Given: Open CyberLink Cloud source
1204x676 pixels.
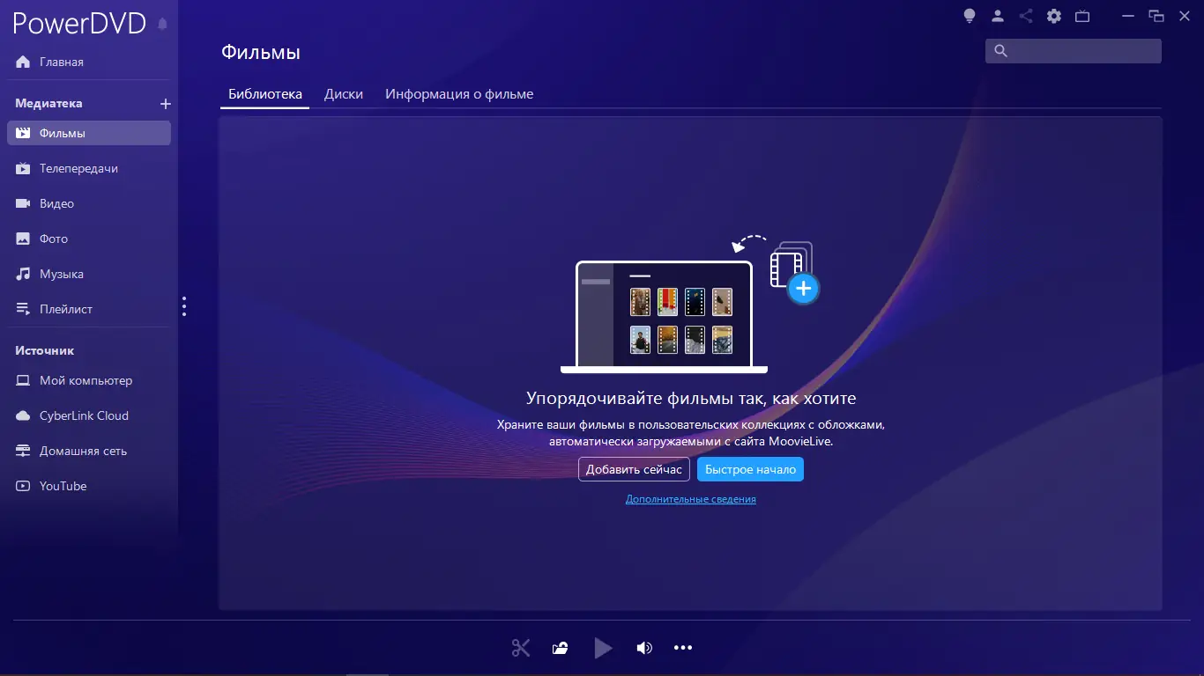Looking at the screenshot, I should [89, 415].
